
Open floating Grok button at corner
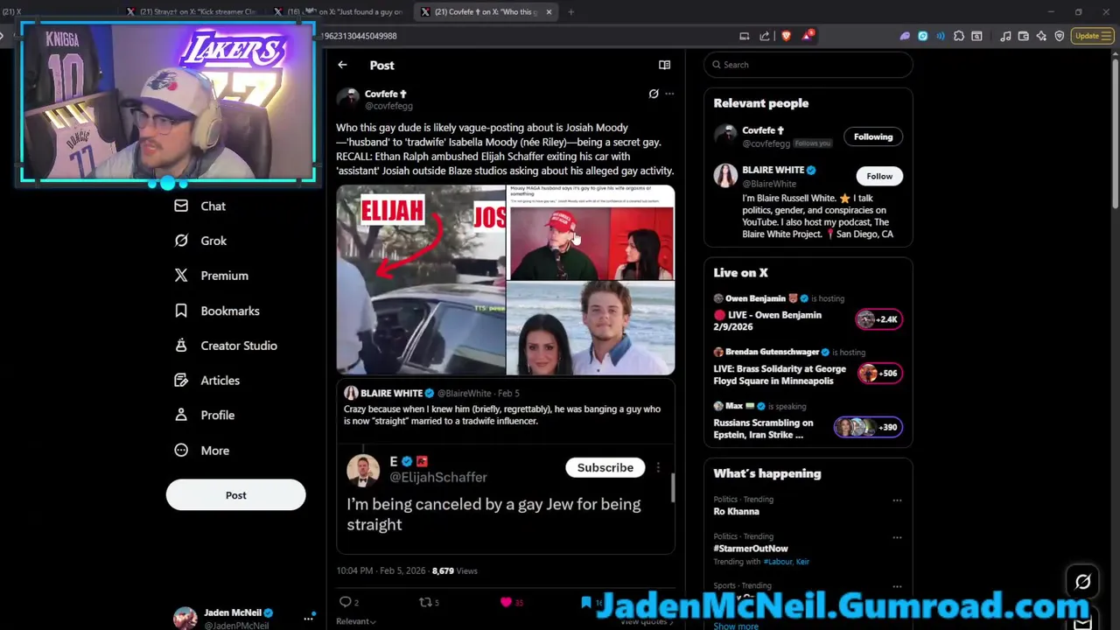(1082, 582)
